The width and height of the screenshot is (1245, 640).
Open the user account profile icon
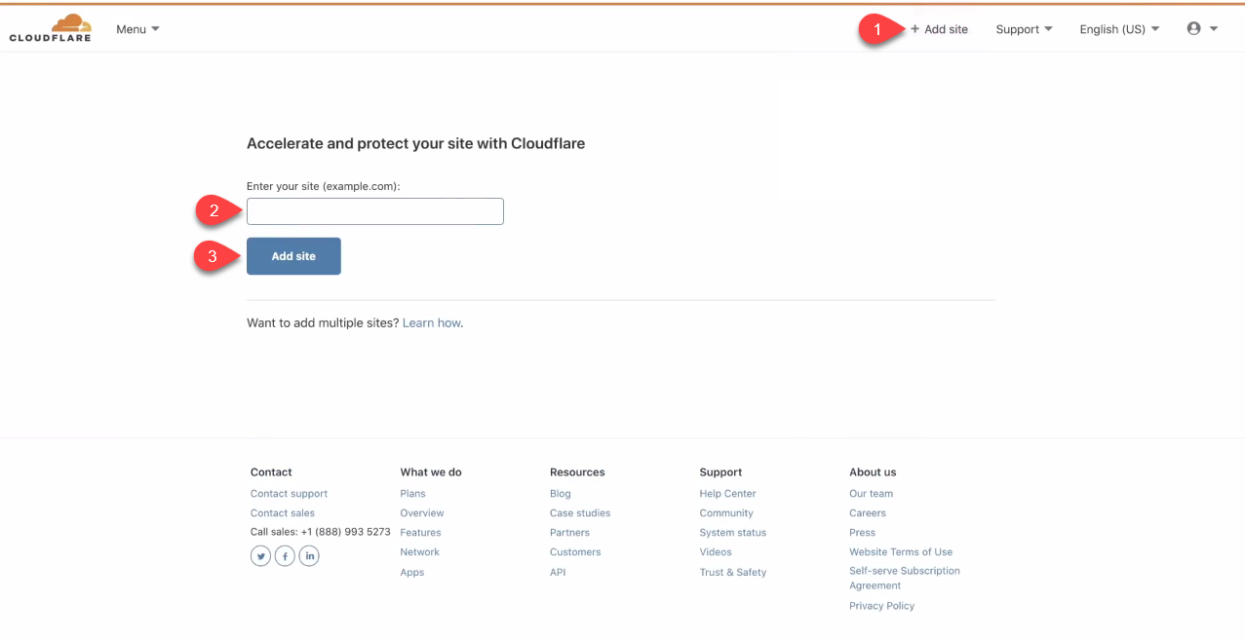click(x=1193, y=27)
